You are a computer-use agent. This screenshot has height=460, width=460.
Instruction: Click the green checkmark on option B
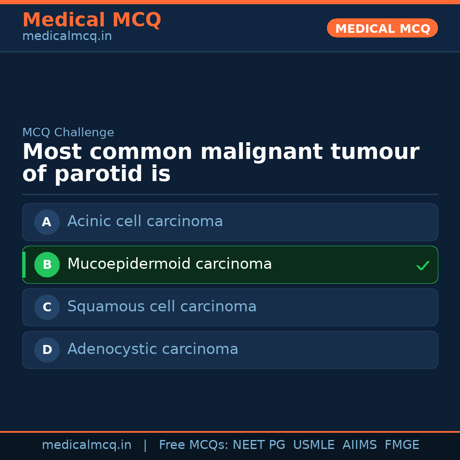(x=423, y=265)
